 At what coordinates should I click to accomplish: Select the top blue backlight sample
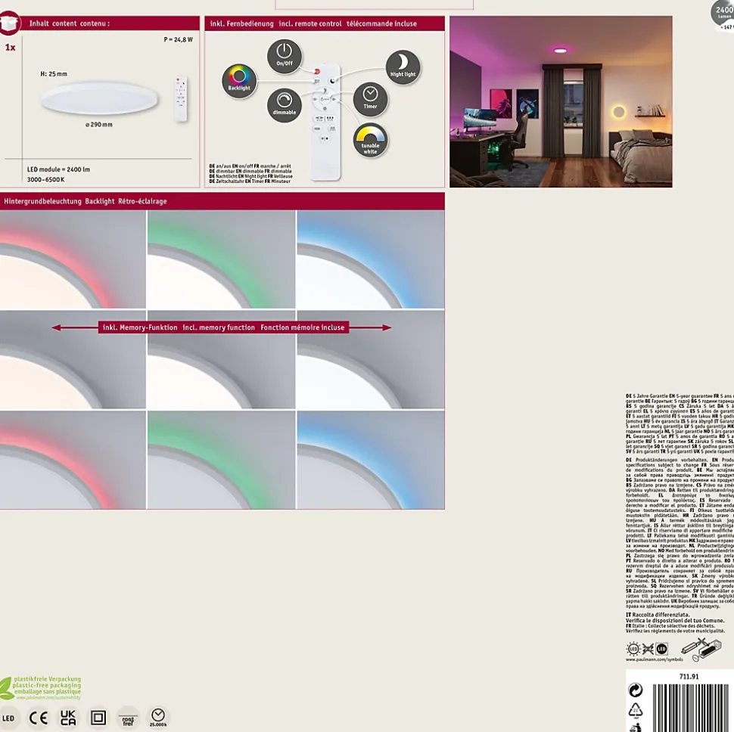[370, 259]
